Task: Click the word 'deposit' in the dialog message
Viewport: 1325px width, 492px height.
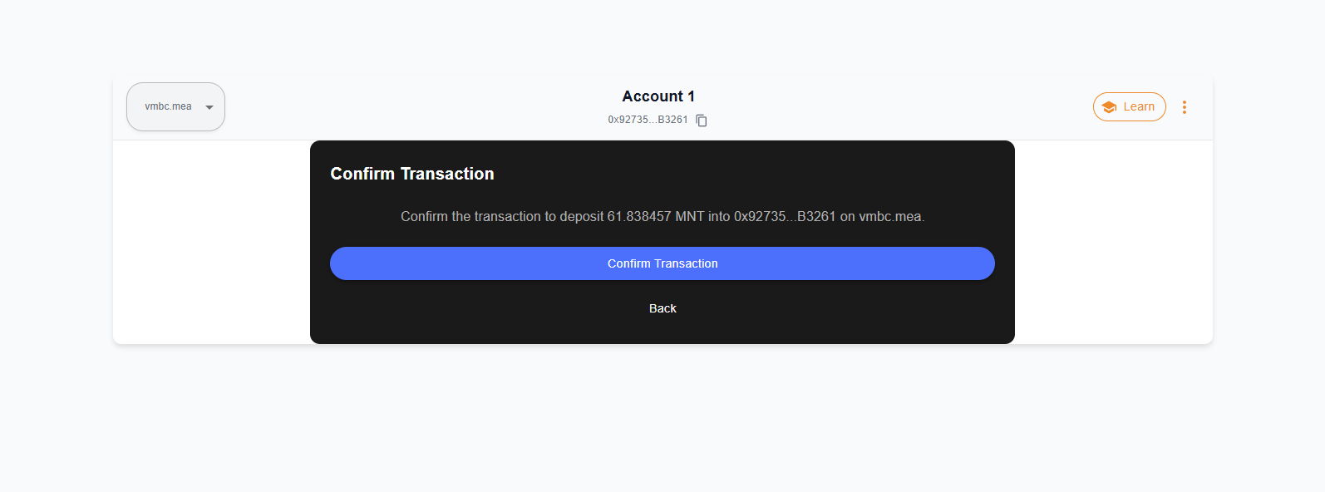Action: pyautogui.click(x=581, y=217)
